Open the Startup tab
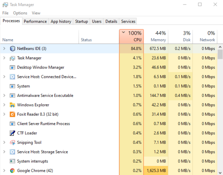 [x=82, y=21]
